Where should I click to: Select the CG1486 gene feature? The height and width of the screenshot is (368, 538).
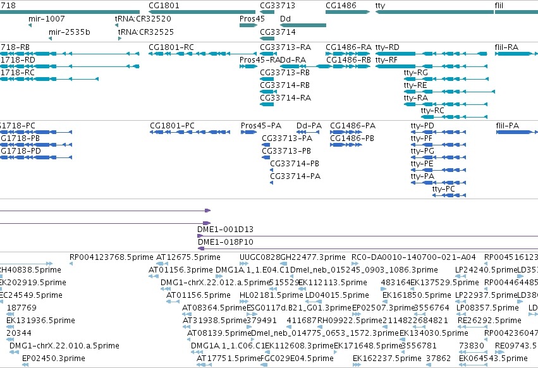(x=348, y=12)
